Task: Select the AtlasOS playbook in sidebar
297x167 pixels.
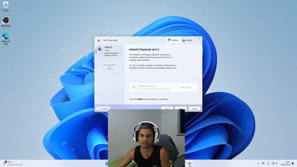Action: (x=110, y=51)
